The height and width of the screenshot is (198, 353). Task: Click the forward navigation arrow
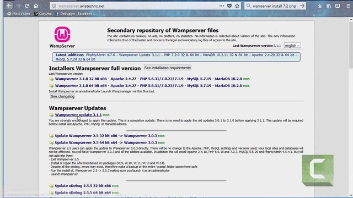click(x=18, y=6)
